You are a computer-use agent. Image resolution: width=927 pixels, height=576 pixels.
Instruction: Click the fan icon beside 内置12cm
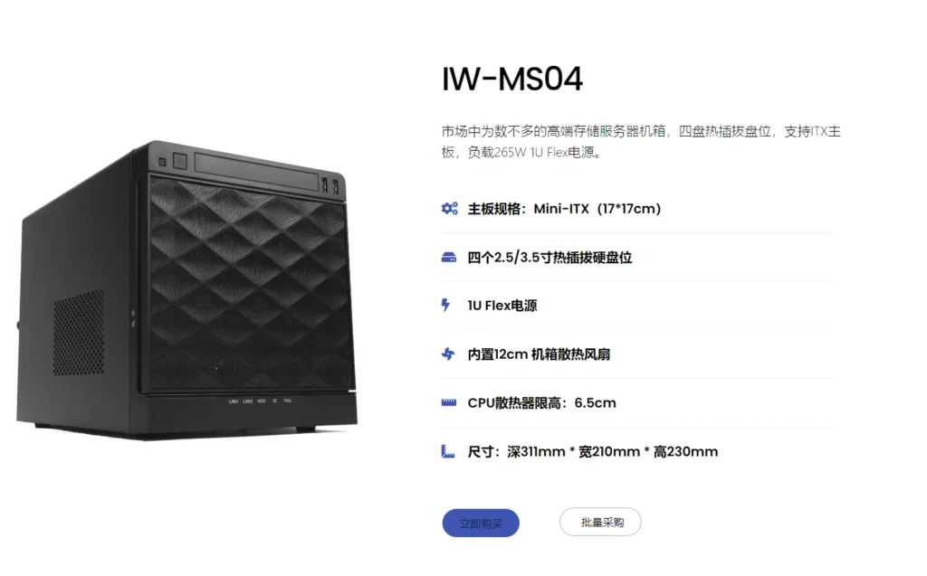point(448,354)
